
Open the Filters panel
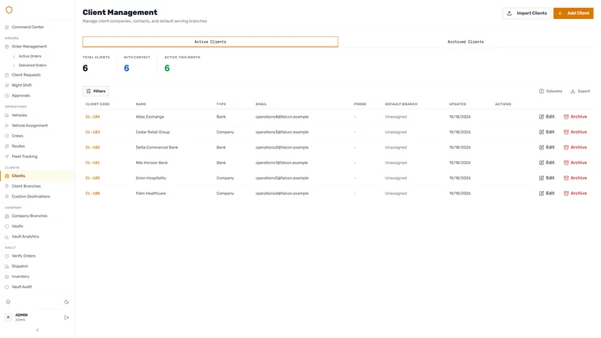tap(96, 91)
